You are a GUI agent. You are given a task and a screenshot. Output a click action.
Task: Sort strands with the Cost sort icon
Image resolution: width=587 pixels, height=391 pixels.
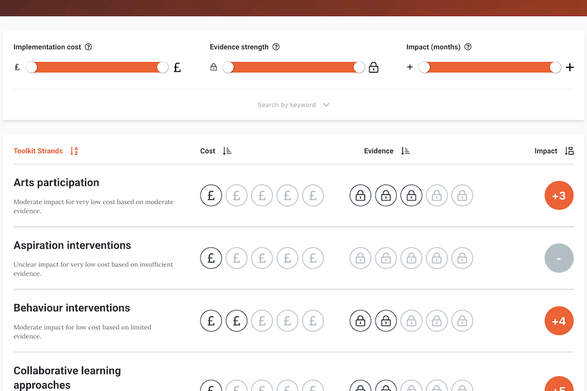pyautogui.click(x=227, y=151)
